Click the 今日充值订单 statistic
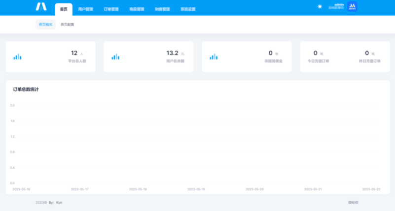Viewport: 395px width, 211px height. click(319, 57)
